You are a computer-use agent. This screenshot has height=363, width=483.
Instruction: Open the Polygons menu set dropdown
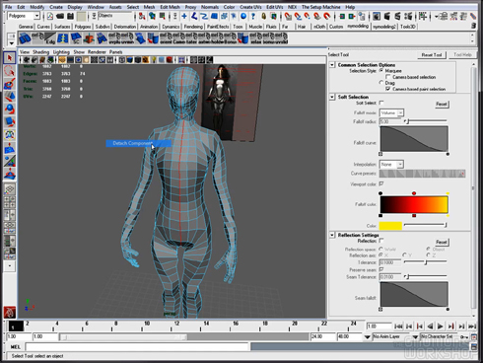[x=24, y=16]
